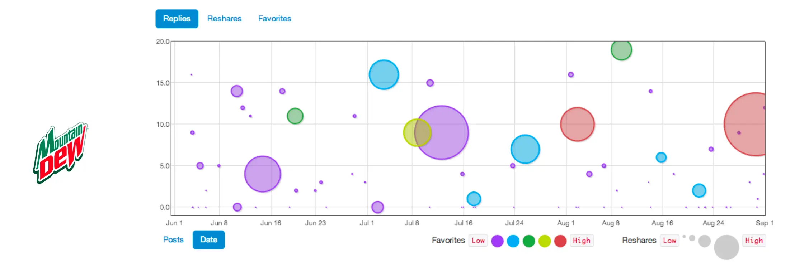The image size is (795, 262).
Task: Click the Reshares legend High label
Action: (x=754, y=241)
